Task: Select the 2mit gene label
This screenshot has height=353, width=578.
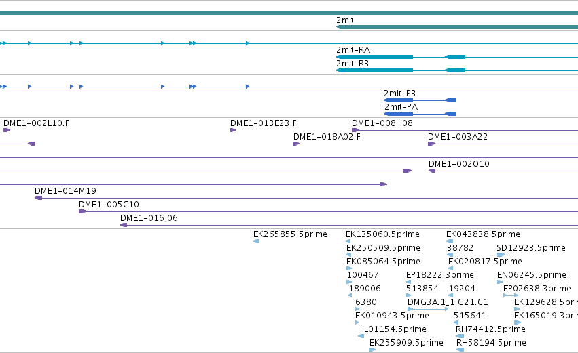Action: tap(344, 20)
